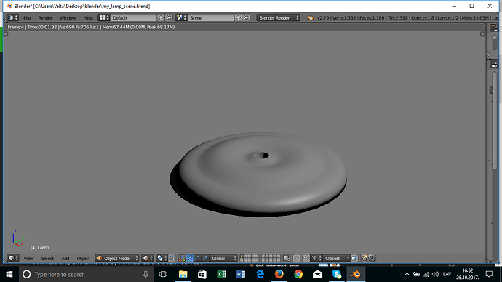Delete the current Scene with X button
Screen dimensions: 502x282
click(246, 18)
